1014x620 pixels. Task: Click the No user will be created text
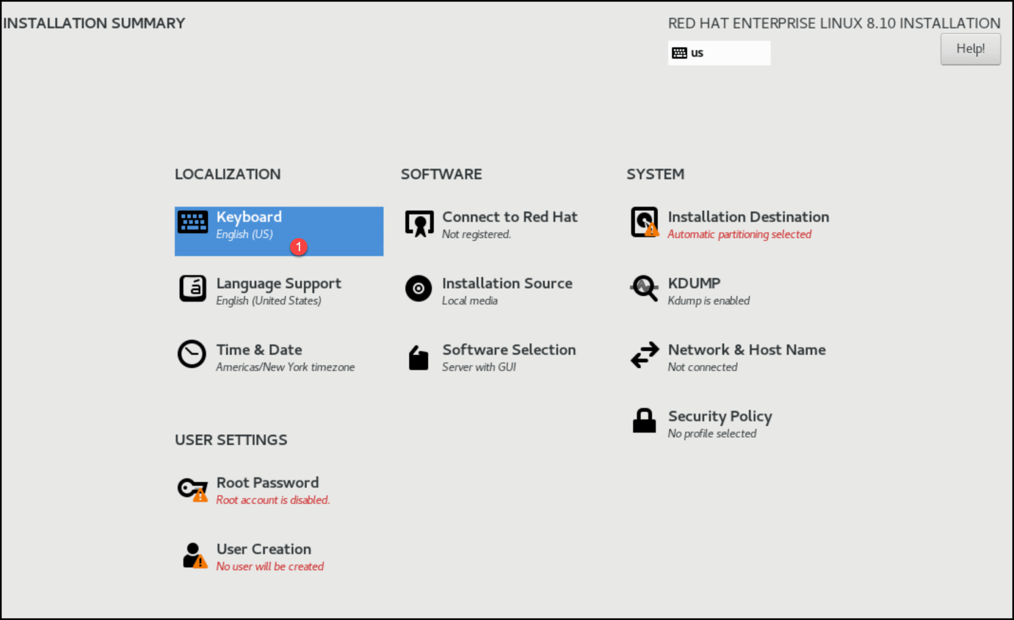coord(270,567)
